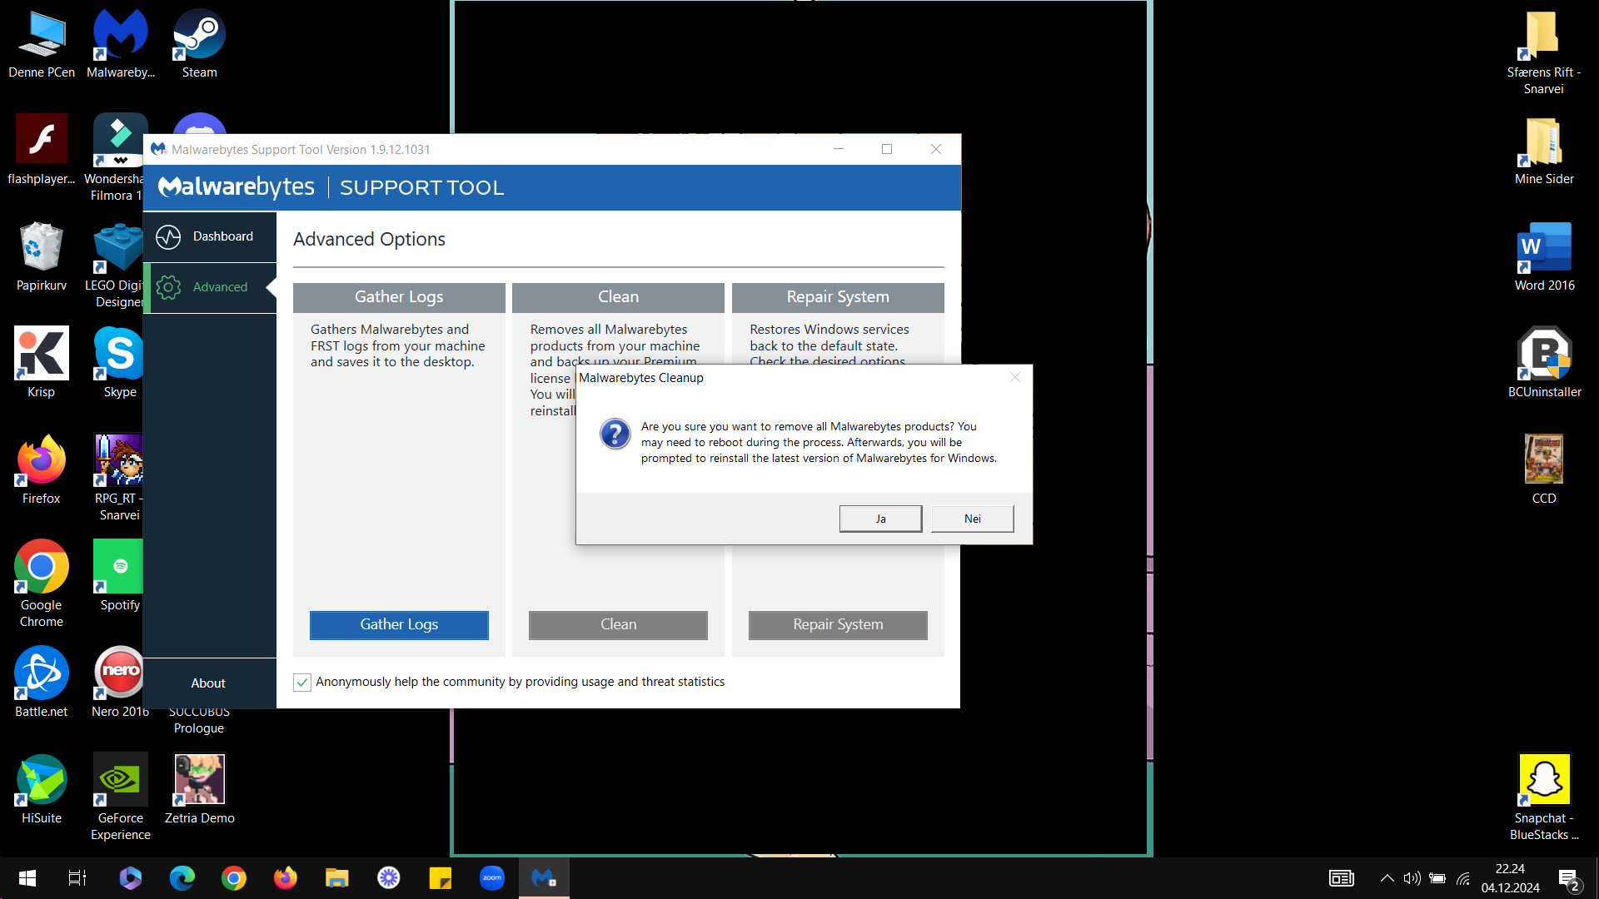Open the taskbar clock and date
Screen dimensions: 1599x899
tap(1510, 878)
